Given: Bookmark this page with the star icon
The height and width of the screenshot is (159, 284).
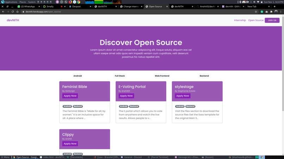Looking at the screenshot, I should pos(256,12).
